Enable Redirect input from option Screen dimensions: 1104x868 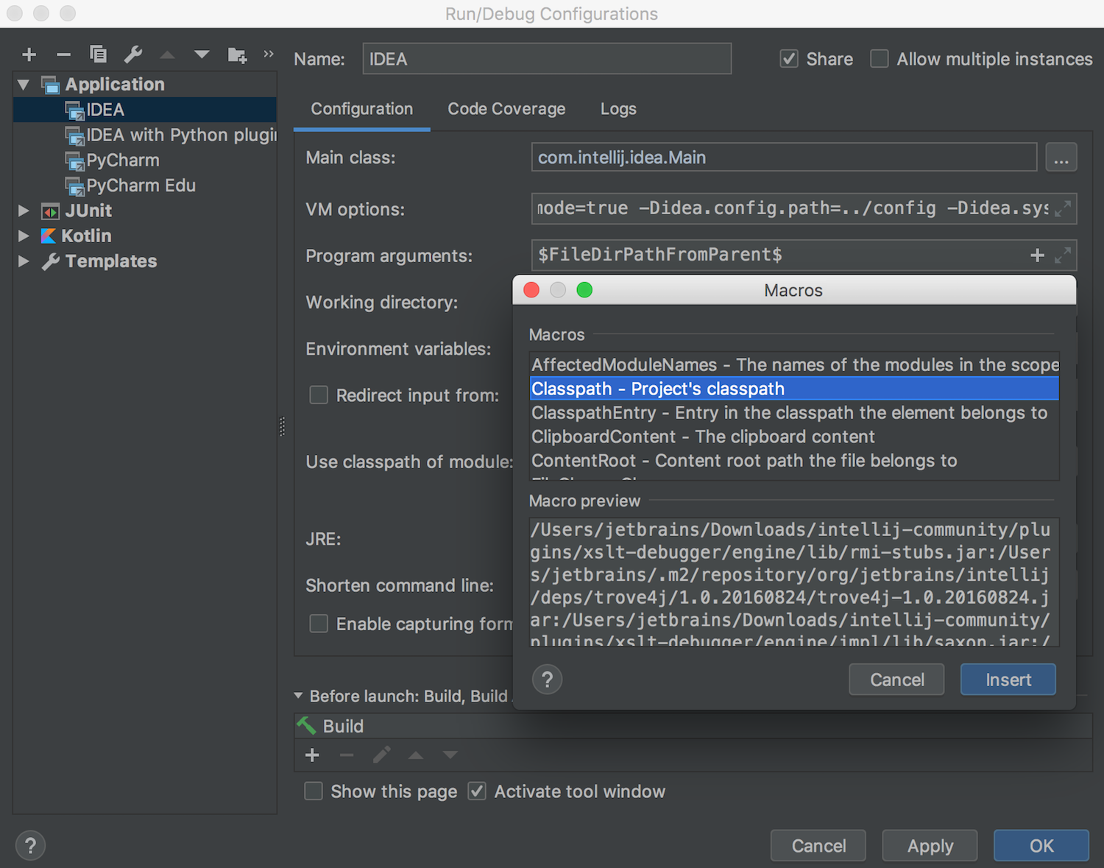(x=319, y=395)
